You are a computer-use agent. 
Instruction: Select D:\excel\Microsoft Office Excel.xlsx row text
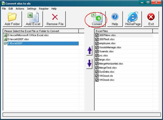(x=28, y=35)
